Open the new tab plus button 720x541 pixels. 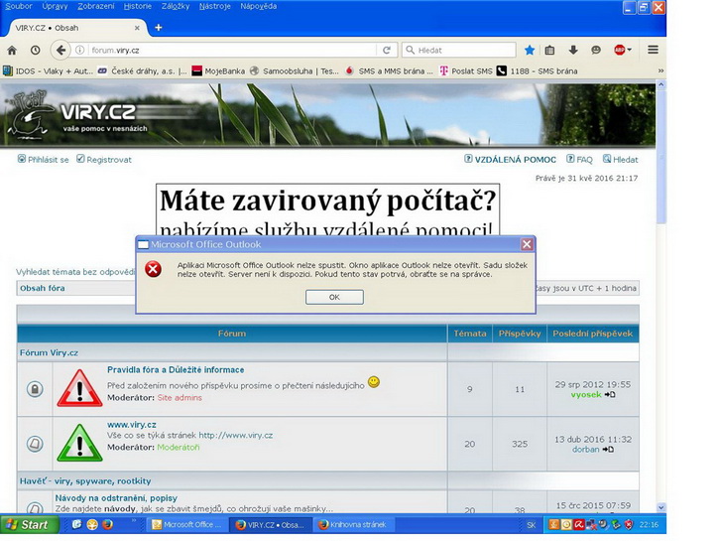(159, 28)
